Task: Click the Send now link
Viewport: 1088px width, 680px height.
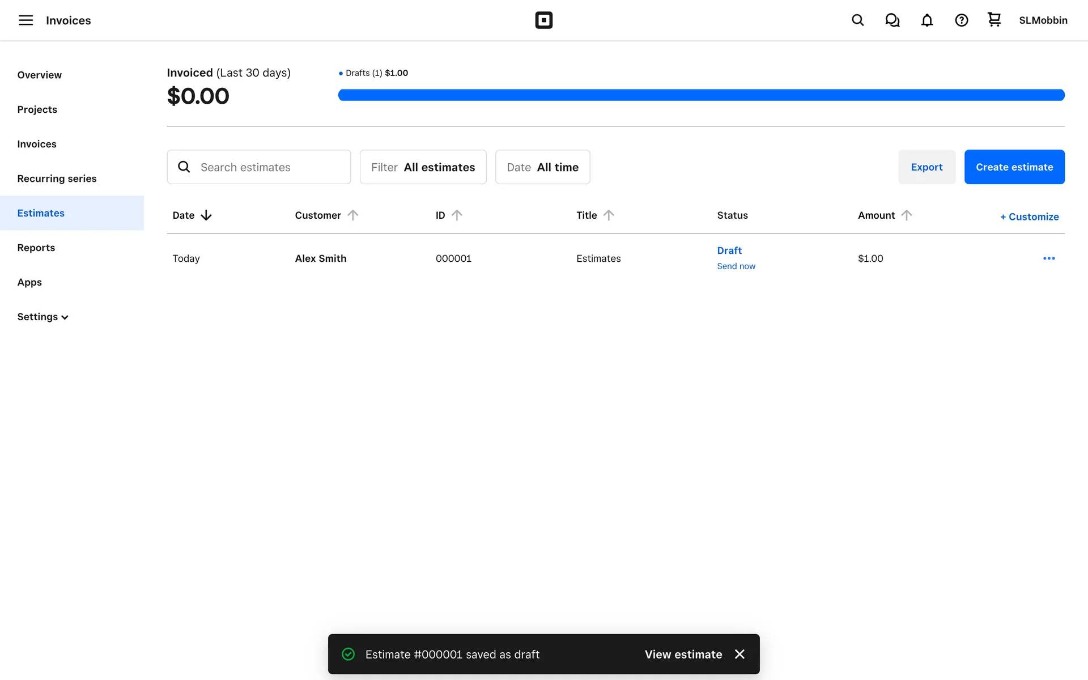Action: click(736, 266)
